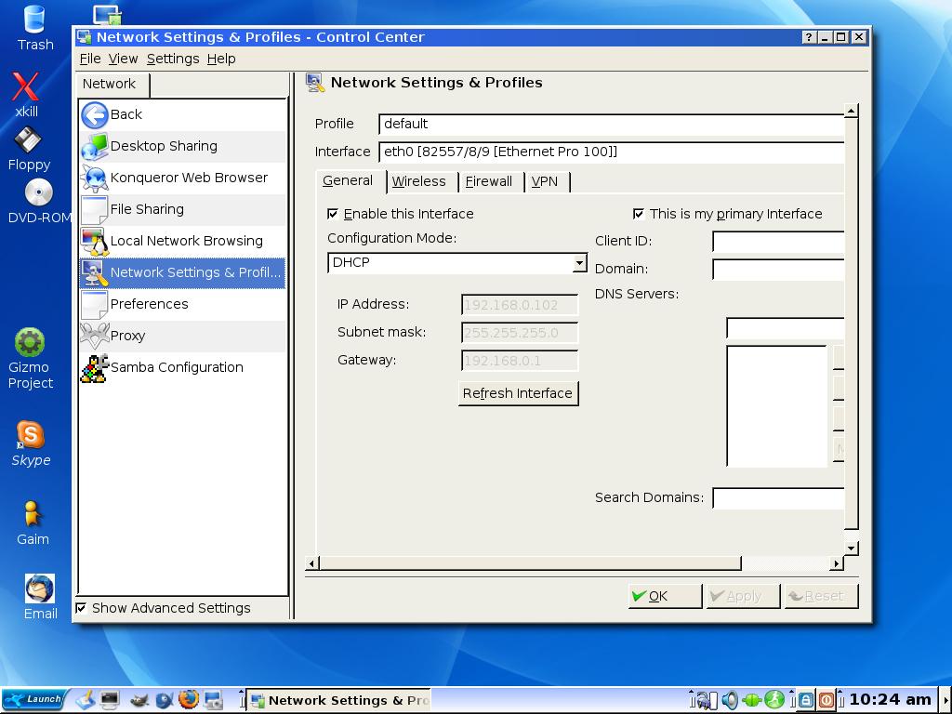Uncheck This is my primary Interface
952x714 pixels.
click(x=639, y=214)
